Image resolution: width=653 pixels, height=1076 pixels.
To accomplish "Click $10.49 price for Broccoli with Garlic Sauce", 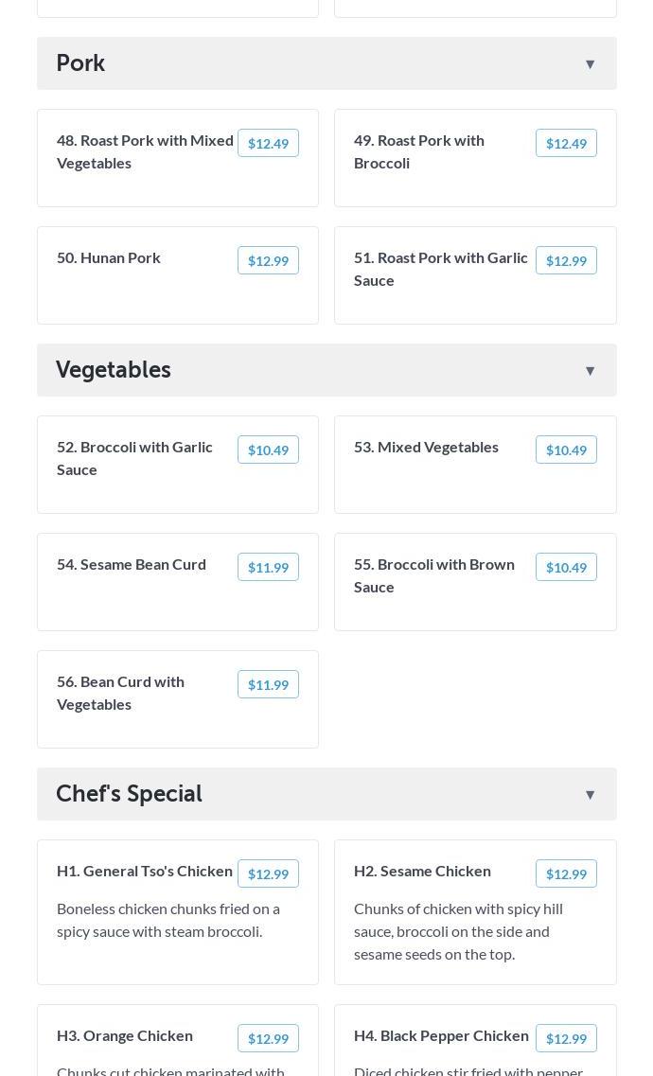I will tap(268, 450).
